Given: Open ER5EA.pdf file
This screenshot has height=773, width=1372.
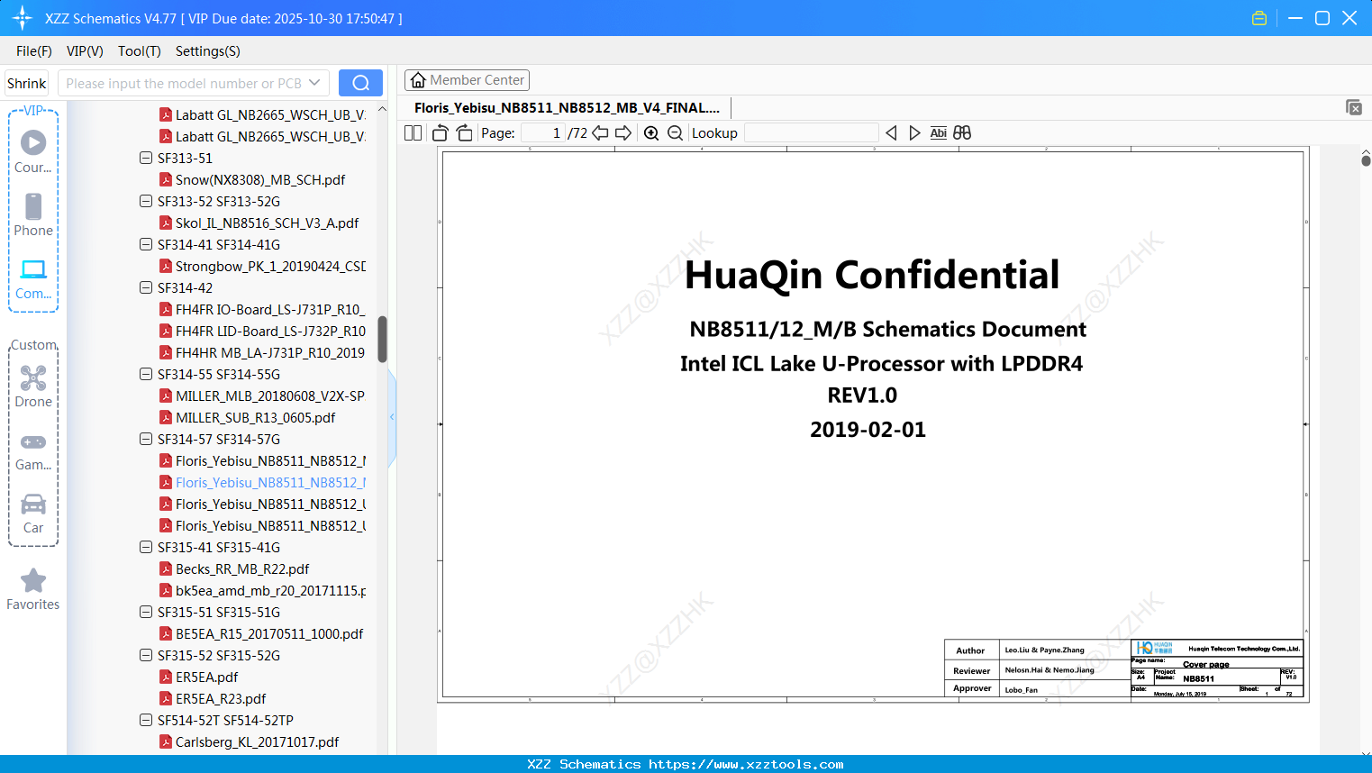Looking at the screenshot, I should coord(206,677).
